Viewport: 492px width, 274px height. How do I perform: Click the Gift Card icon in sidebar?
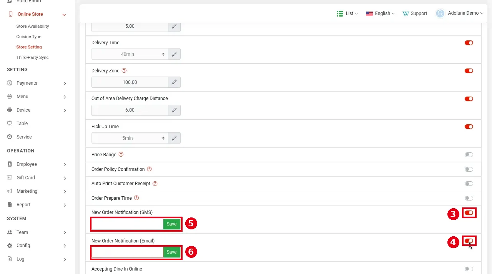[10, 178]
